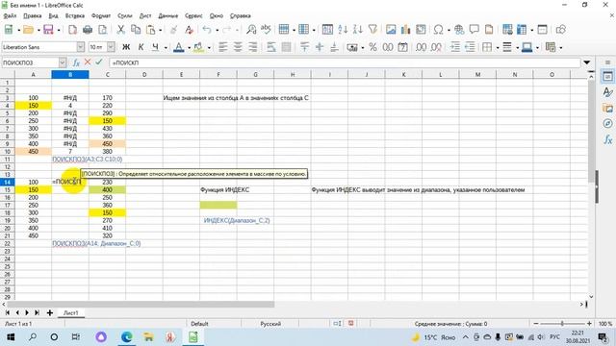
Task: Click the Save document icon
Action: tap(48, 30)
